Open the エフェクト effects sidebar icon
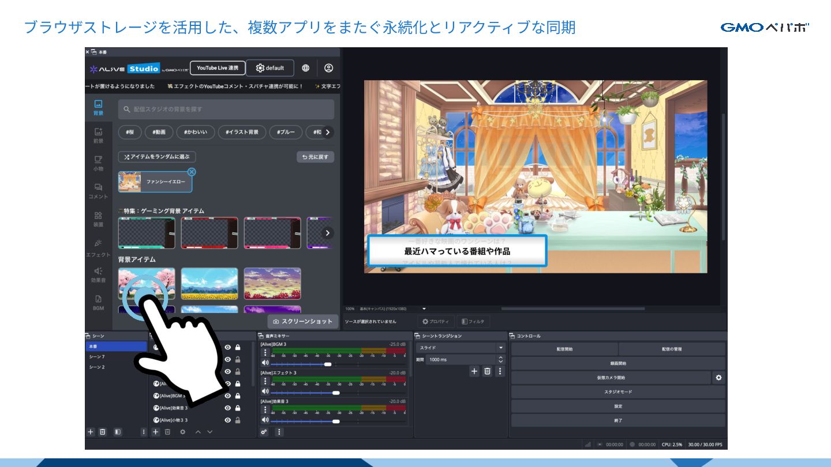 [x=98, y=247]
